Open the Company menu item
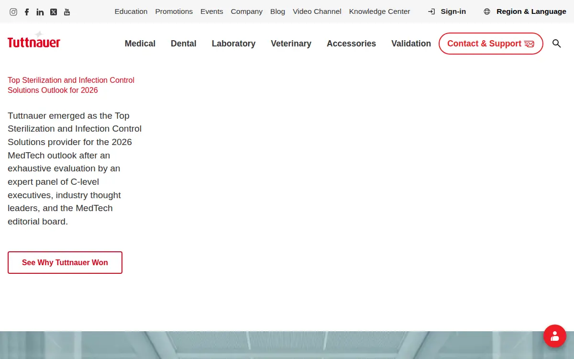This screenshot has height=359, width=574. point(247,11)
